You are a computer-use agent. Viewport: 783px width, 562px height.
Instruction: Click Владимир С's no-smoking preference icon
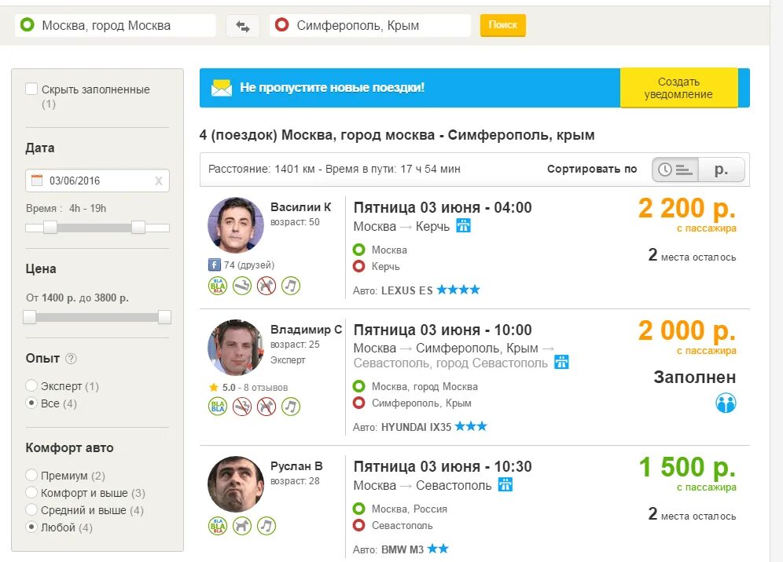pos(241,407)
